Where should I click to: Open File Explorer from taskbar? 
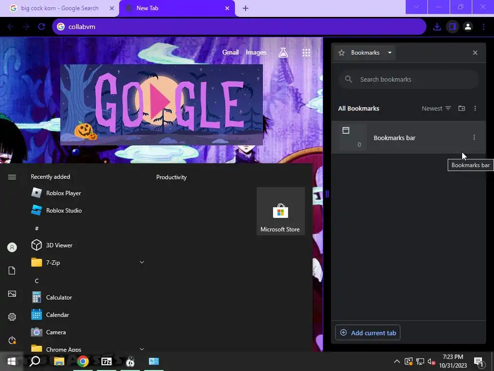[x=59, y=361]
